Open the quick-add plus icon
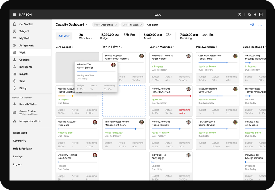Screen dimensions: 275x190 (255, 14)
